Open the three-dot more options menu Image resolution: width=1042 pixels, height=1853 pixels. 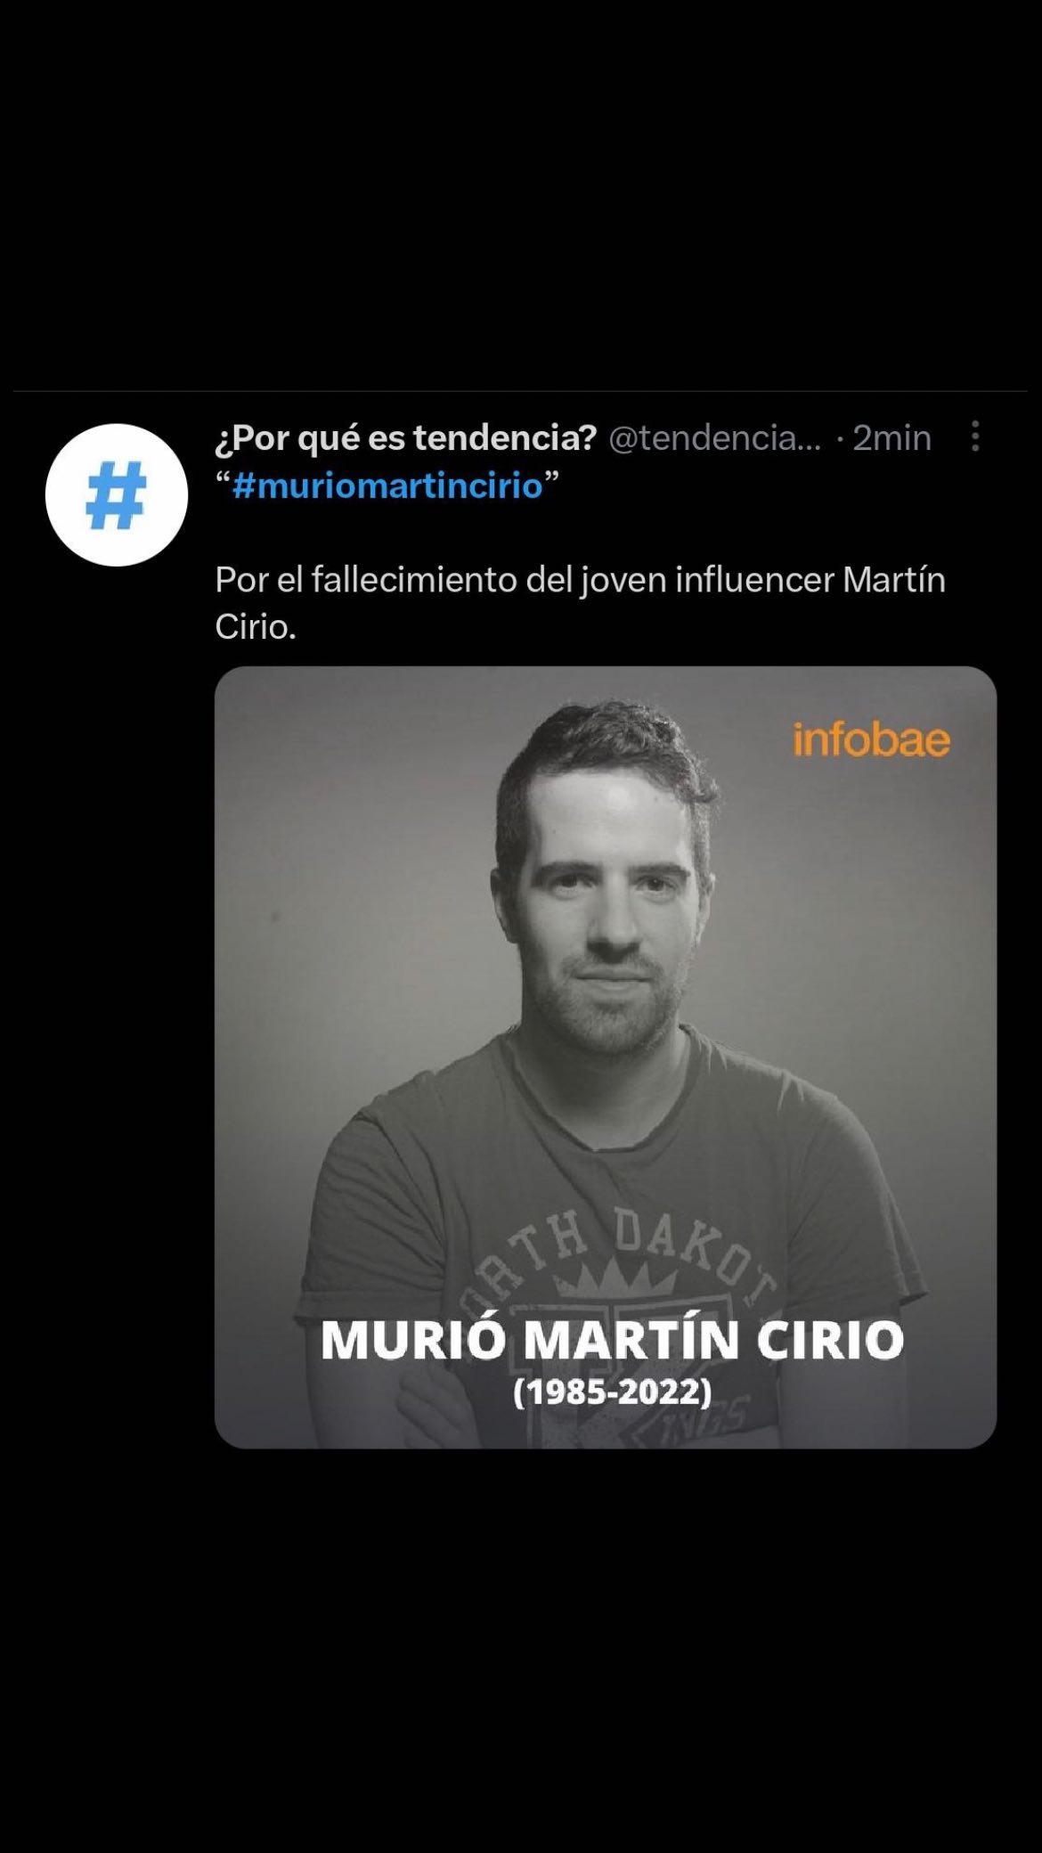[x=975, y=437]
